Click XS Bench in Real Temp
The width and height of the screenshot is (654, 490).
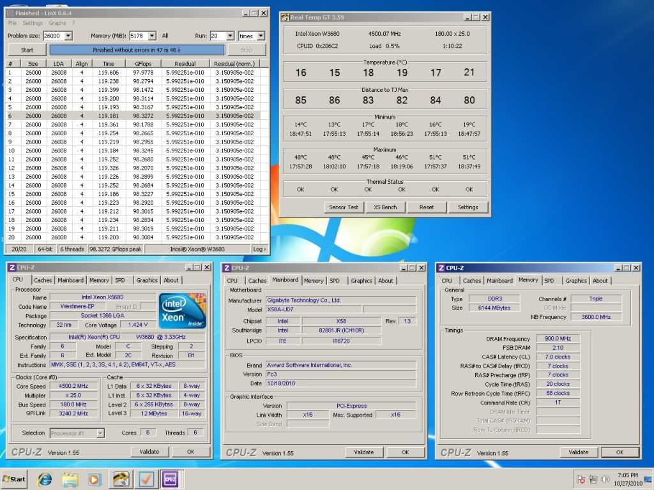385,207
